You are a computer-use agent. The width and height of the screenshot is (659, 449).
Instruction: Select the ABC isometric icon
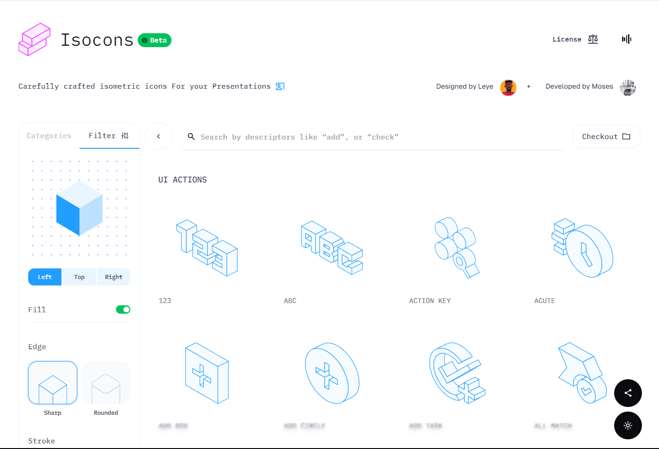point(332,248)
